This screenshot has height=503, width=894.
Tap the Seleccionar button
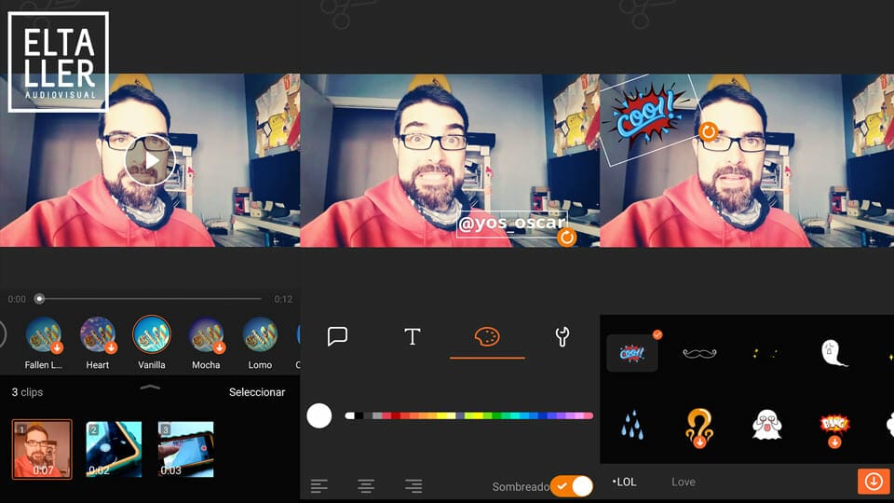tap(257, 392)
